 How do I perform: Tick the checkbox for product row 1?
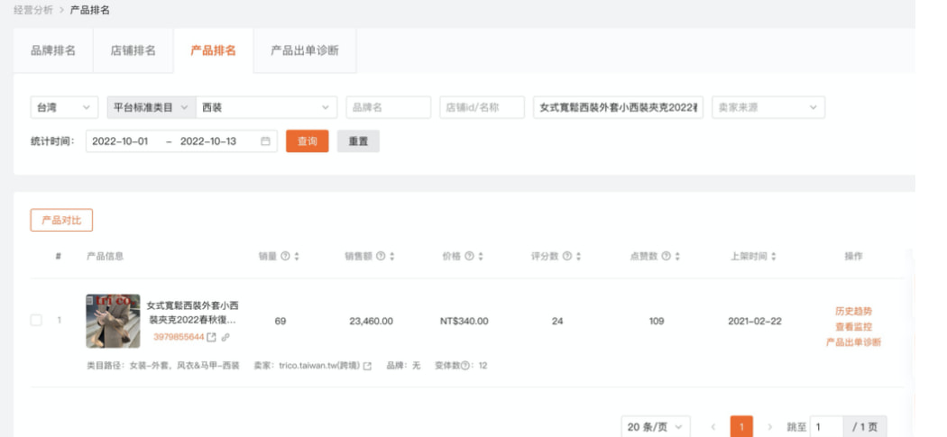36,320
